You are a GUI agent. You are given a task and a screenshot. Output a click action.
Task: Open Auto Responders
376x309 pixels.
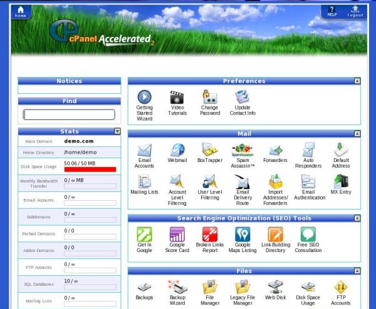point(308,156)
